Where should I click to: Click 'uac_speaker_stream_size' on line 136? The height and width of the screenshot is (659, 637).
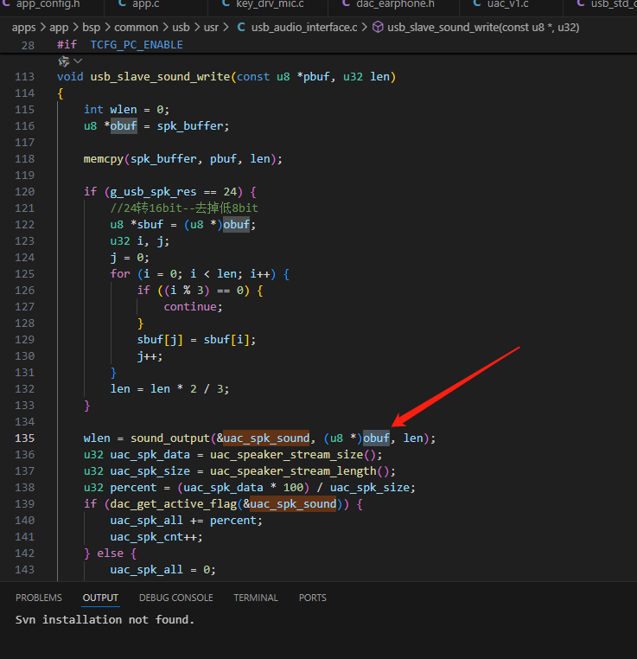click(x=286, y=455)
